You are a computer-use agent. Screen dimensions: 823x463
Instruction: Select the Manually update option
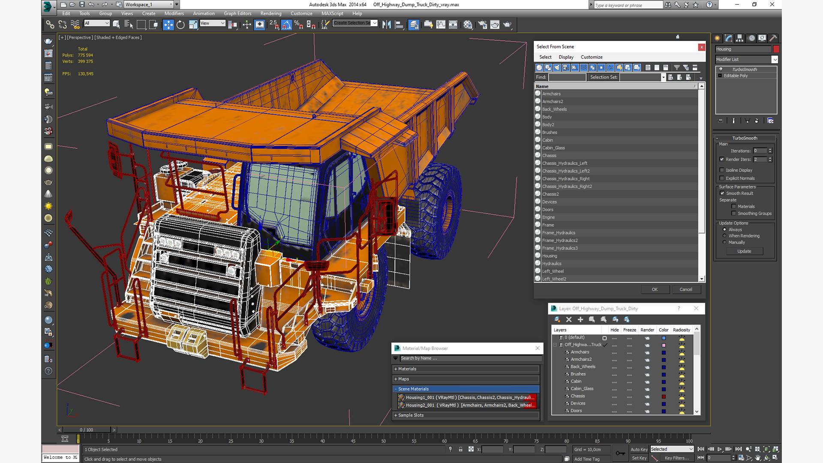point(725,242)
